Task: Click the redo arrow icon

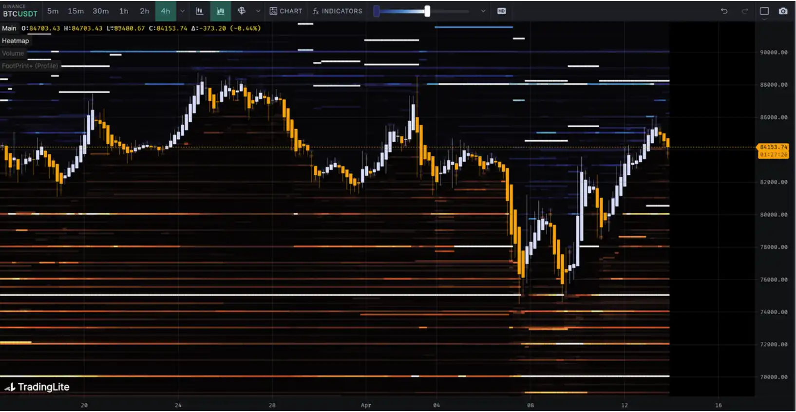Action: point(744,11)
